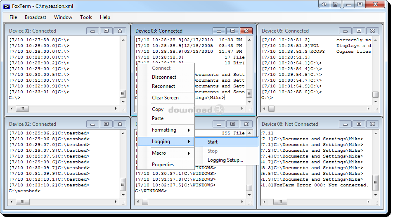Viewport: 393px width, 219px height.
Task: Open the Help menu
Action: (105, 17)
